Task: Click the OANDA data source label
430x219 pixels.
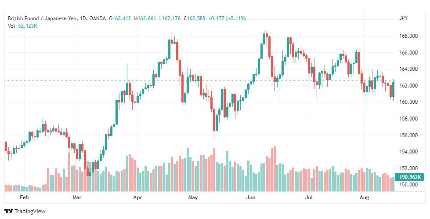Action: click(98, 18)
